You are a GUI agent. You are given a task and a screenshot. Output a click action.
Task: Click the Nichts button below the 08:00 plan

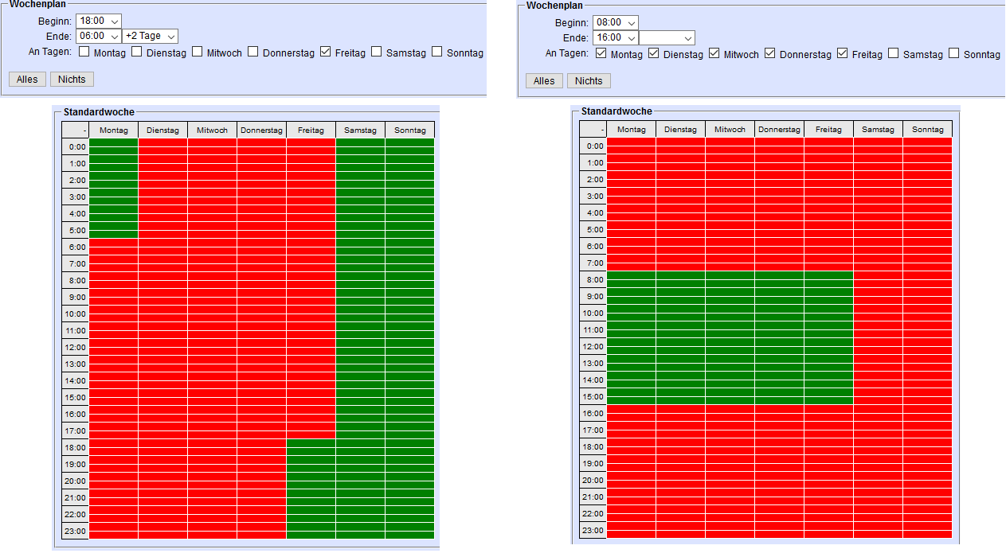589,80
